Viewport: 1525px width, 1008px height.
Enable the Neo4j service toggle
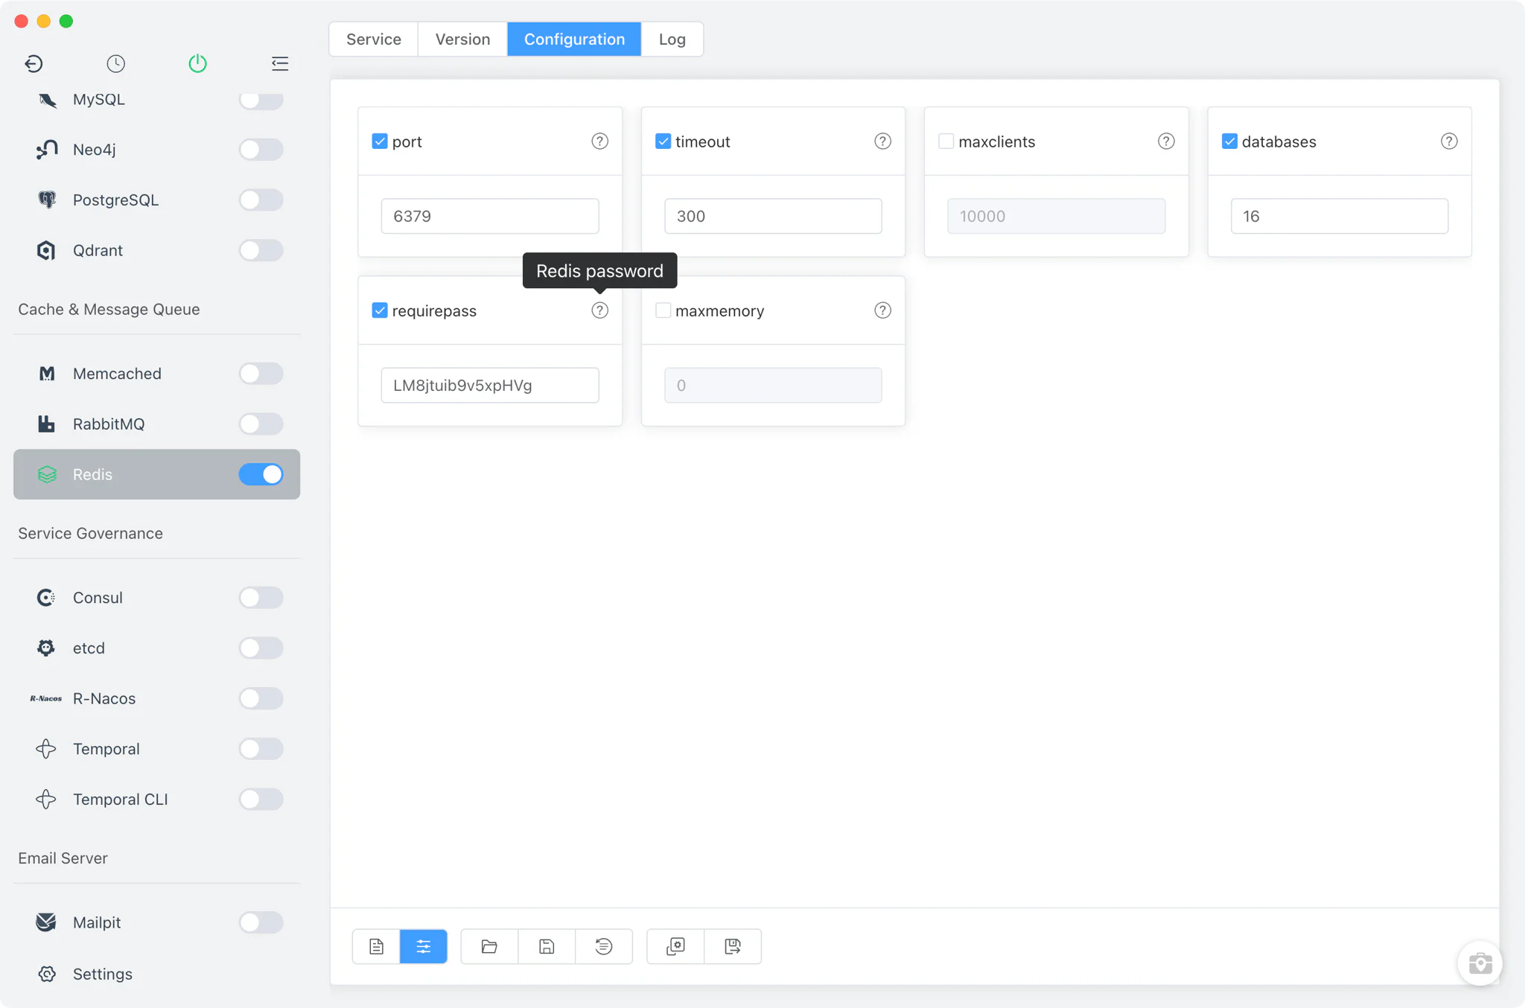pyautogui.click(x=261, y=150)
